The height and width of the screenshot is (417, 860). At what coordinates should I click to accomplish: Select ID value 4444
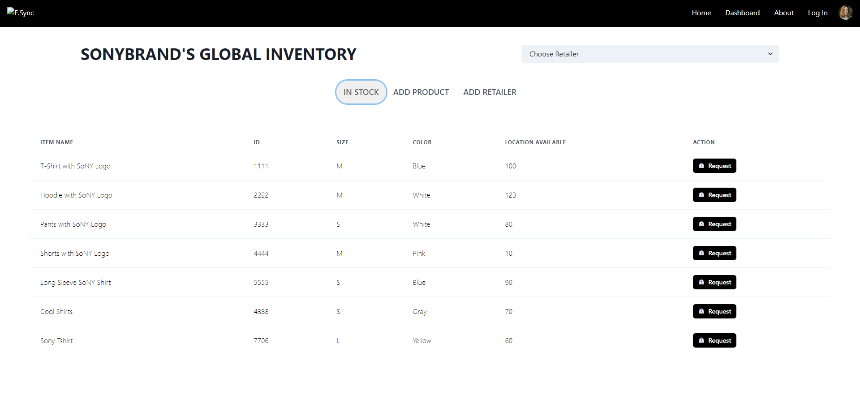[261, 253]
